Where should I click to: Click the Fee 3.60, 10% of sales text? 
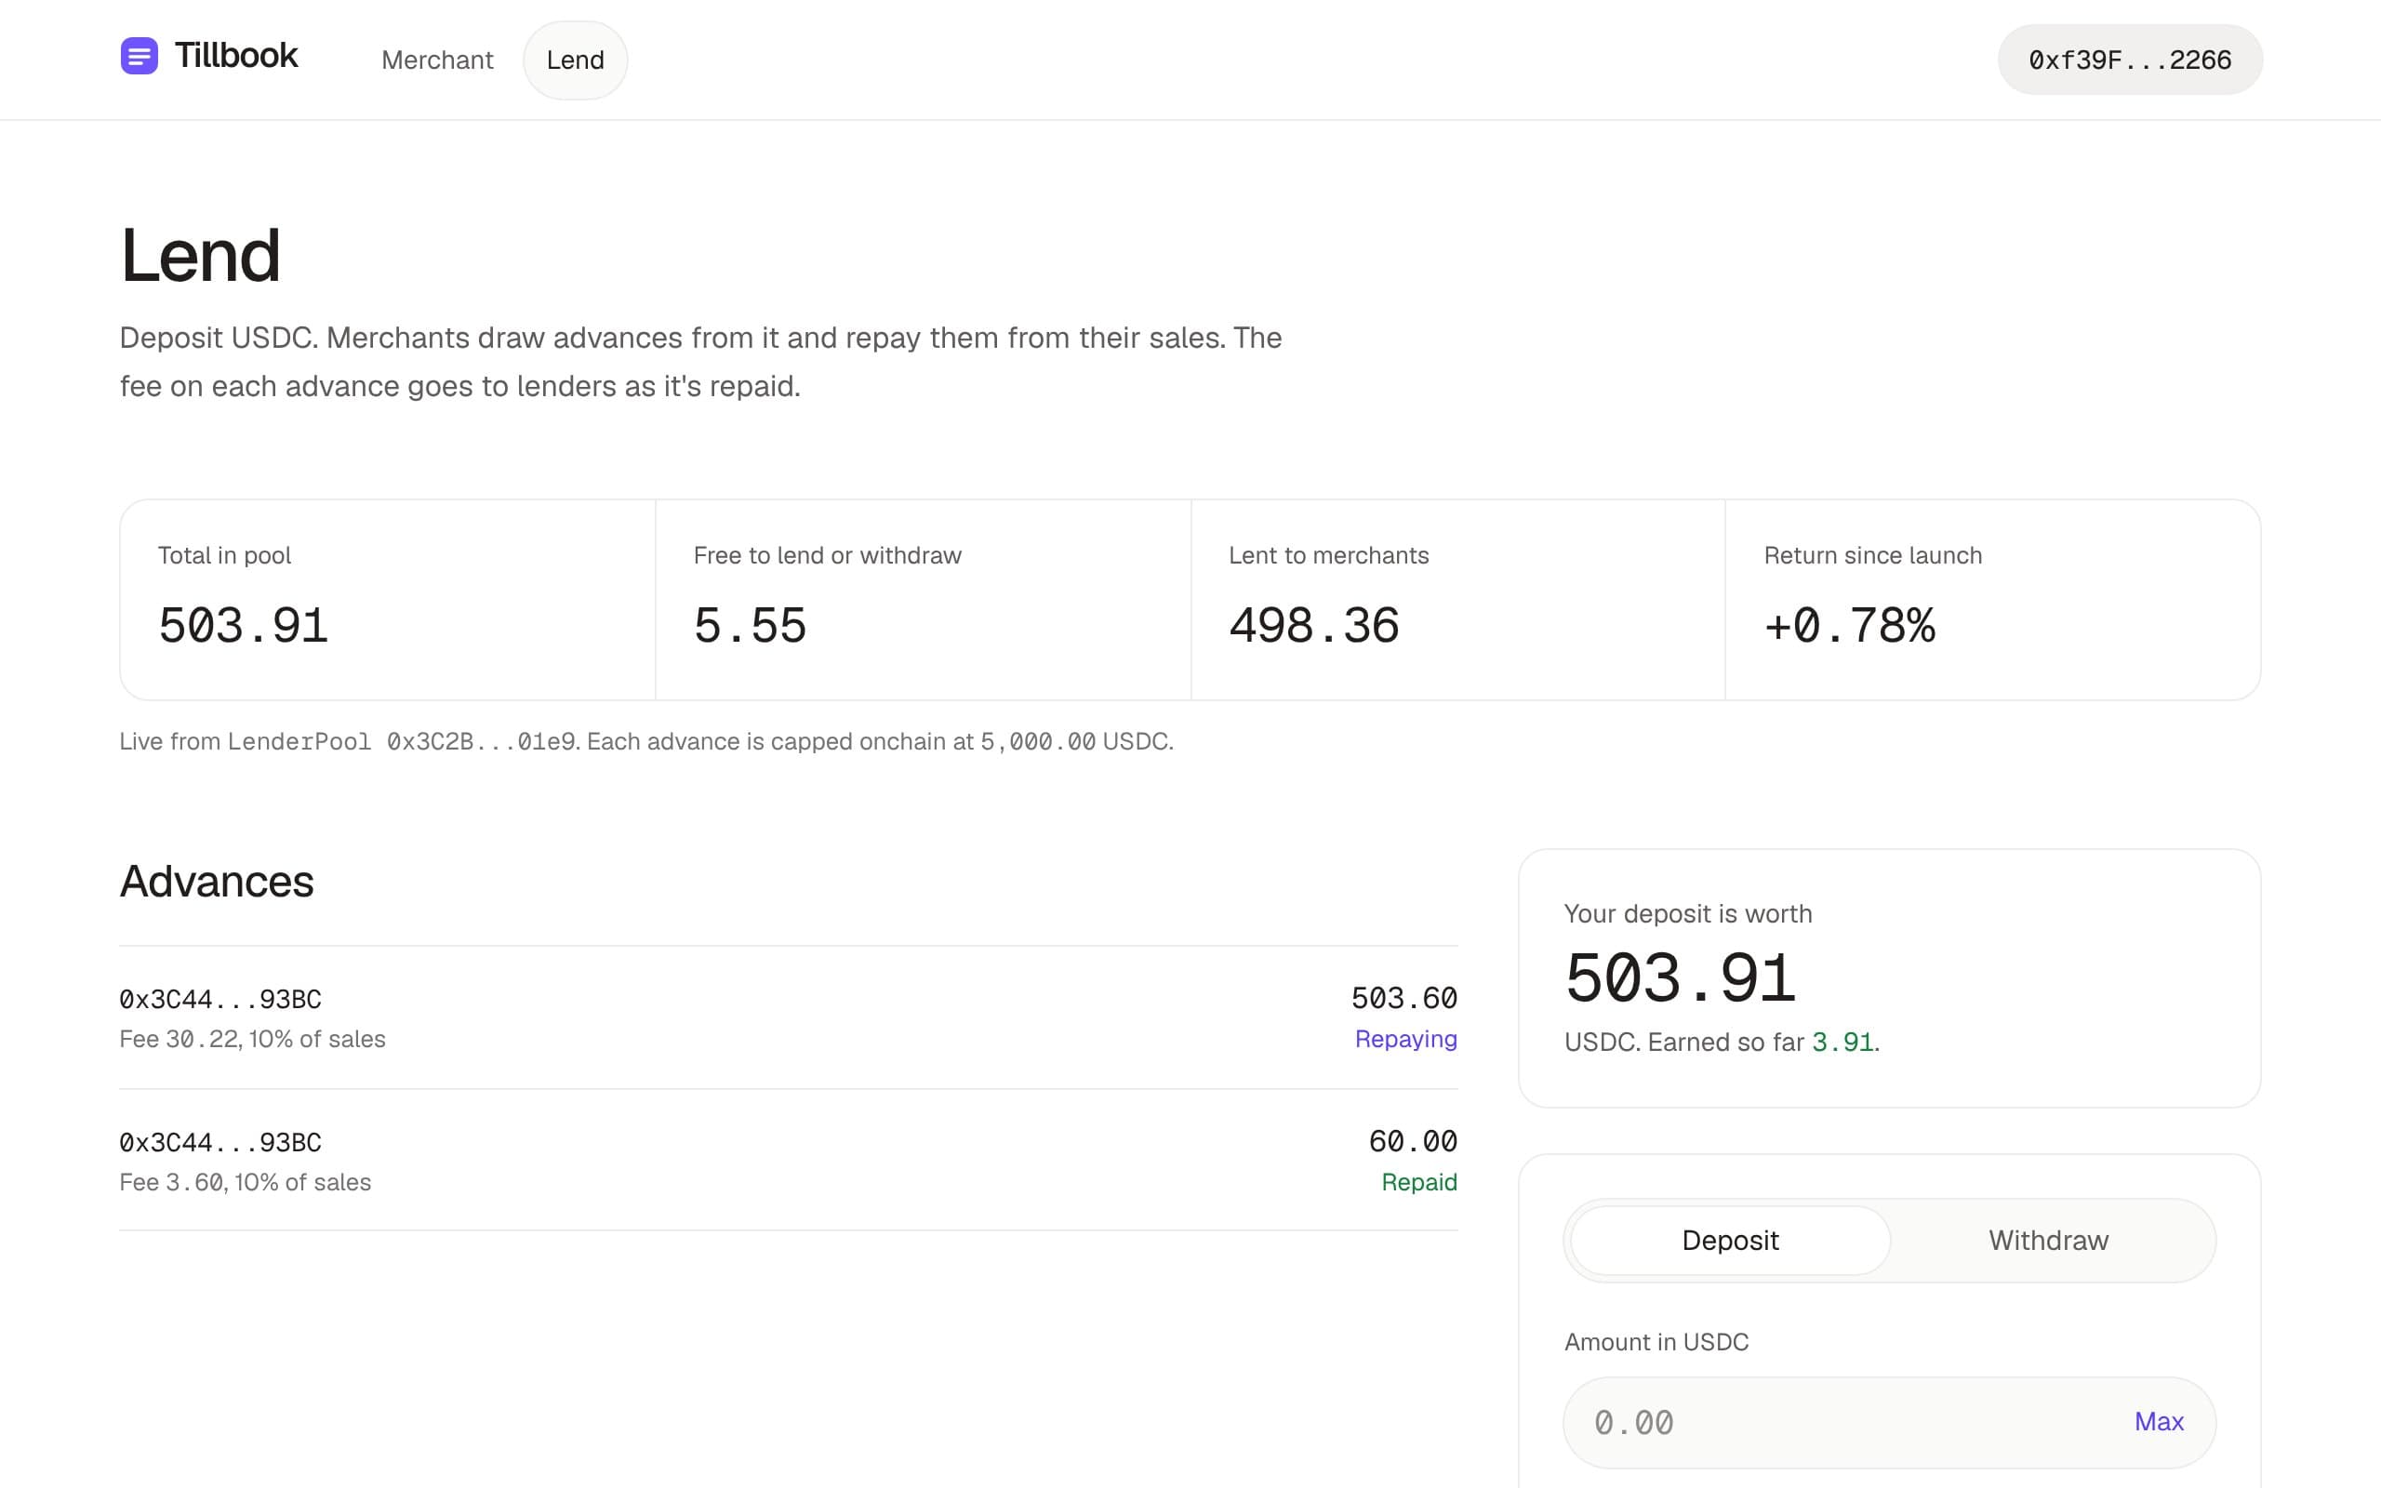point(245,1182)
